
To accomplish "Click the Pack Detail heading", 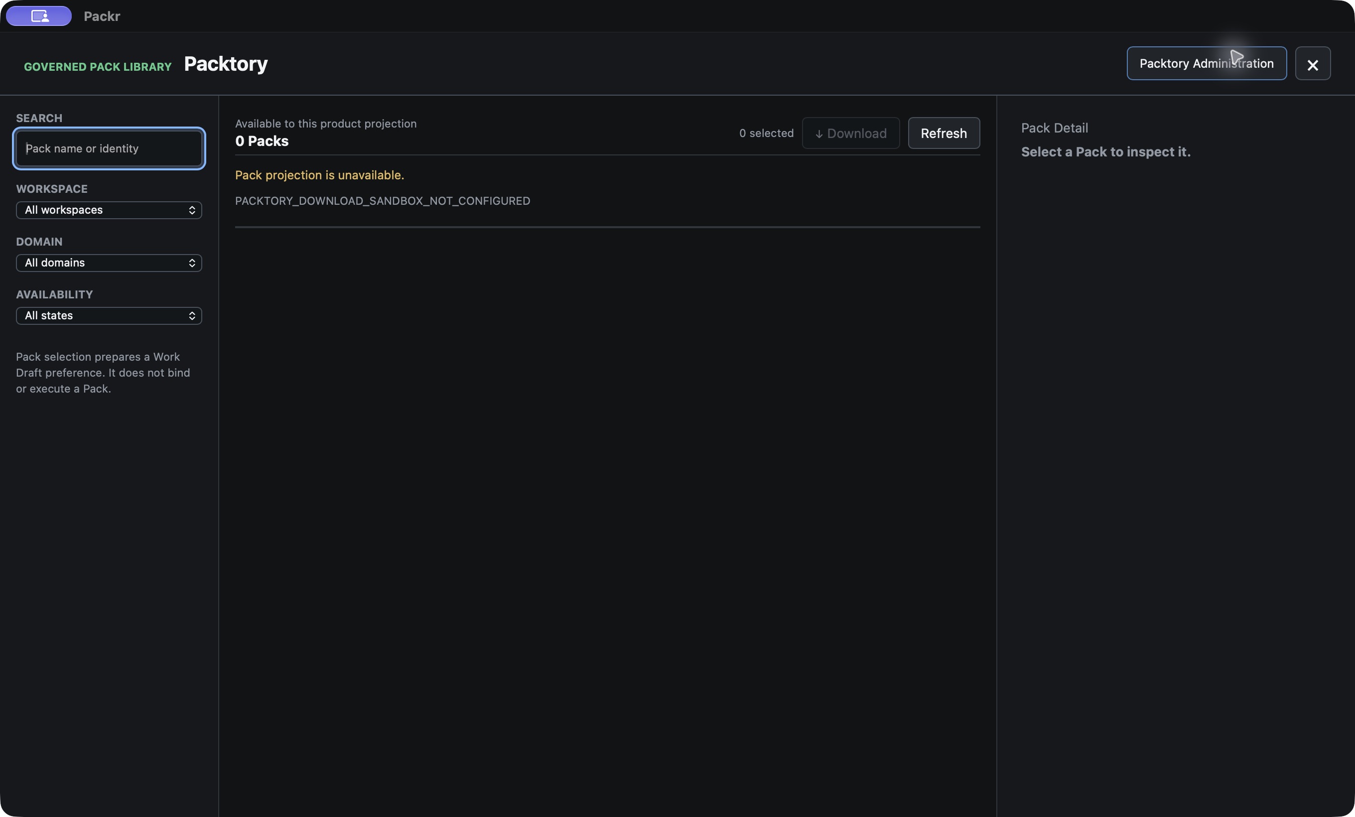I will [x=1054, y=128].
